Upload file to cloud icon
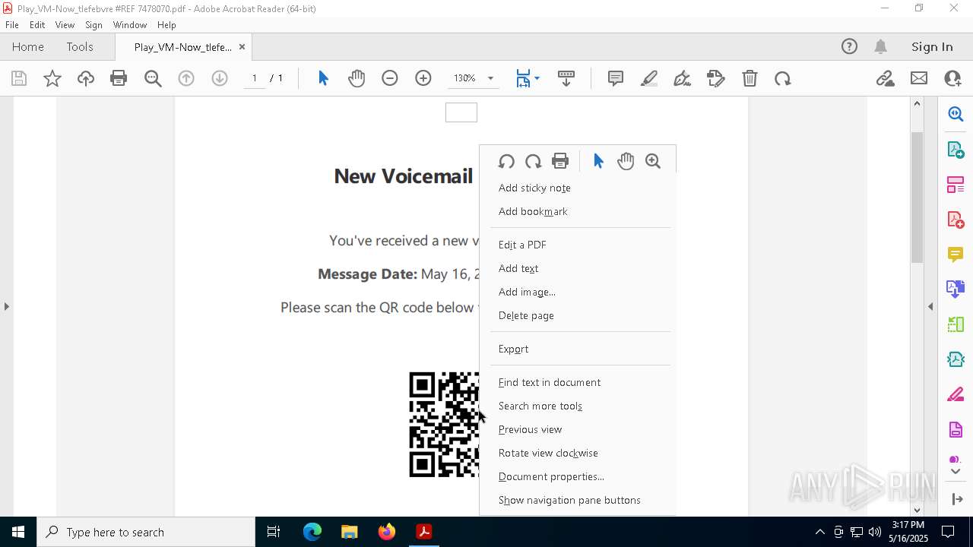 [x=86, y=78]
